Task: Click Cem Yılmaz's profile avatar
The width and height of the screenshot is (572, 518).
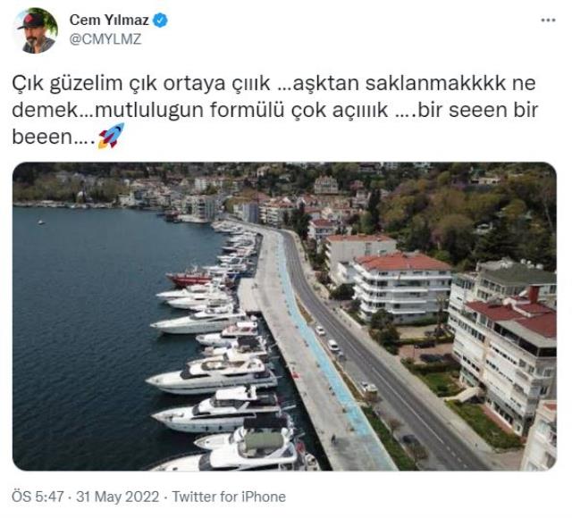Action: coord(36,30)
